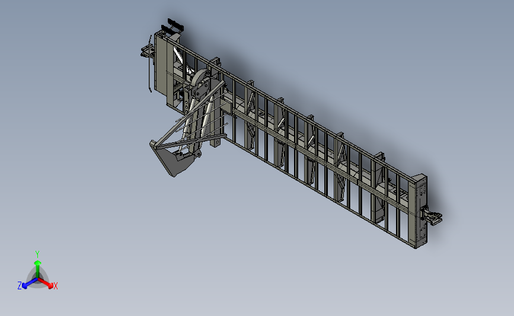This screenshot has height=316, width=514.
Task: Select the coupler hook at the right end
Action: pyautogui.click(x=432, y=216)
